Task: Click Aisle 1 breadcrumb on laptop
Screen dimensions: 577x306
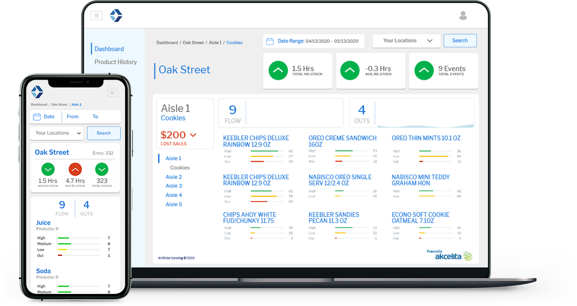Action: pyautogui.click(x=215, y=43)
